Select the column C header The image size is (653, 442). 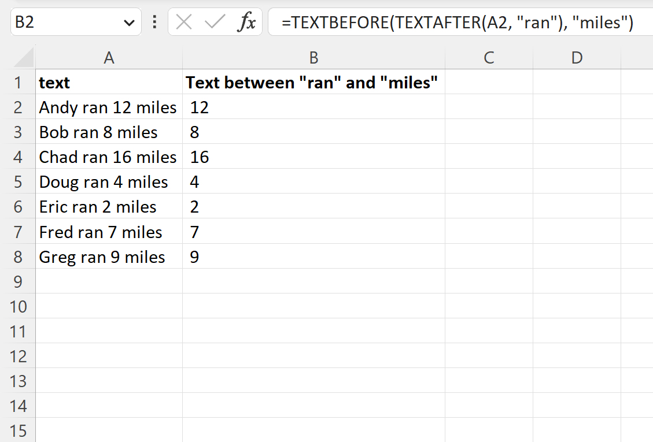click(489, 57)
